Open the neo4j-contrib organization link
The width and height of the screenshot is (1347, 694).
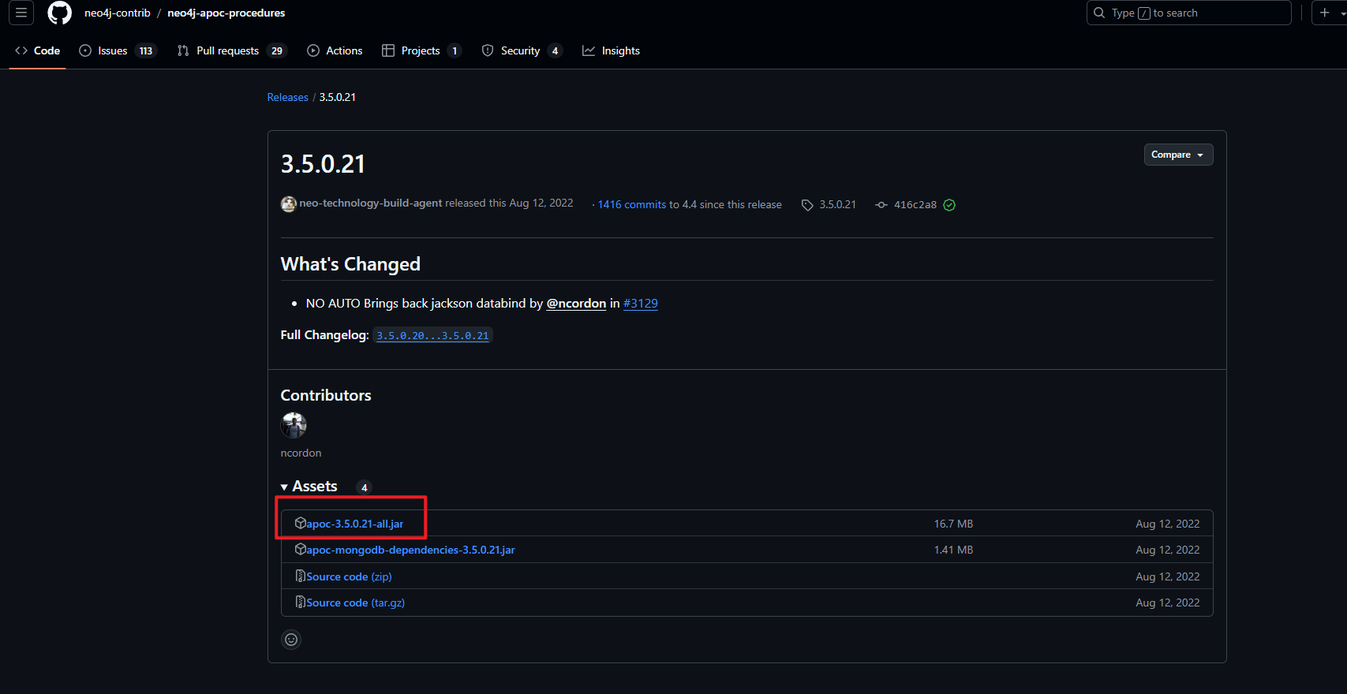point(118,13)
